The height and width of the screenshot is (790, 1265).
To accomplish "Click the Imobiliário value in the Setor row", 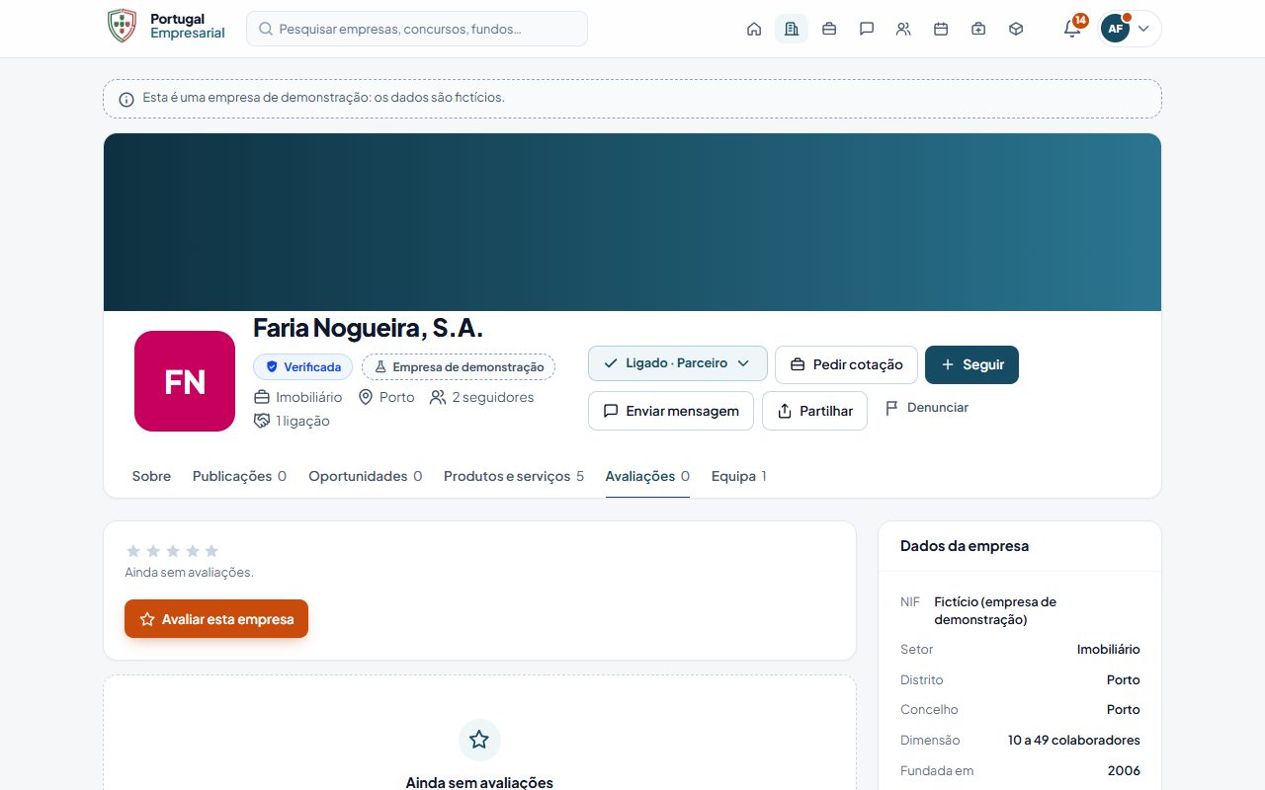I will pyautogui.click(x=1109, y=649).
